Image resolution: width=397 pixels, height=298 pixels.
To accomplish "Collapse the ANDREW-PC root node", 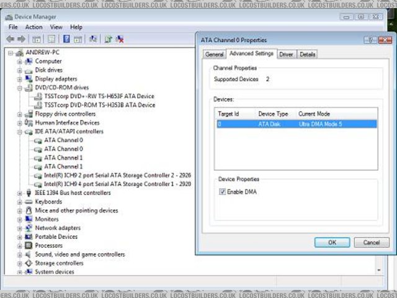I will click(11, 53).
